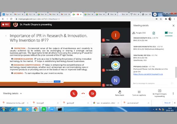
Task: Reload the page with the refresh icon
Action: pos(14,19)
